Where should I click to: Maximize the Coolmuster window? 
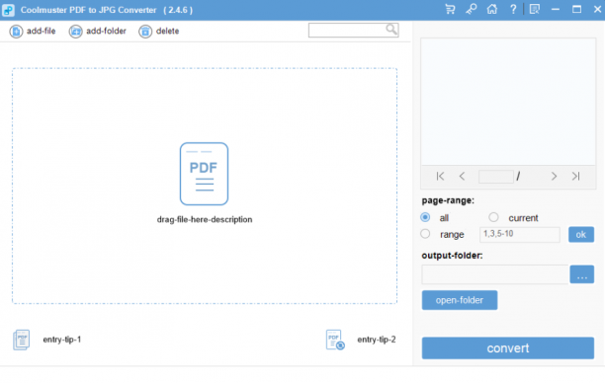pos(576,9)
